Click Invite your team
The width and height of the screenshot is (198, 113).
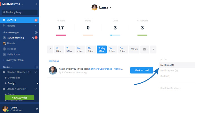[13, 60]
